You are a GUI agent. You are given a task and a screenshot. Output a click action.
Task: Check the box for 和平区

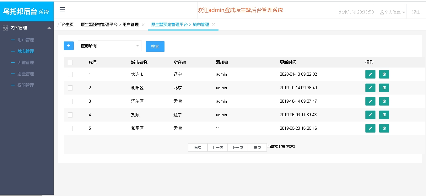point(70,128)
